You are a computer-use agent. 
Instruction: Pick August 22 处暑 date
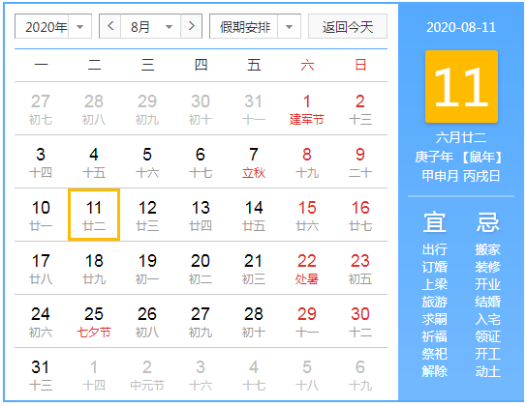307,269
